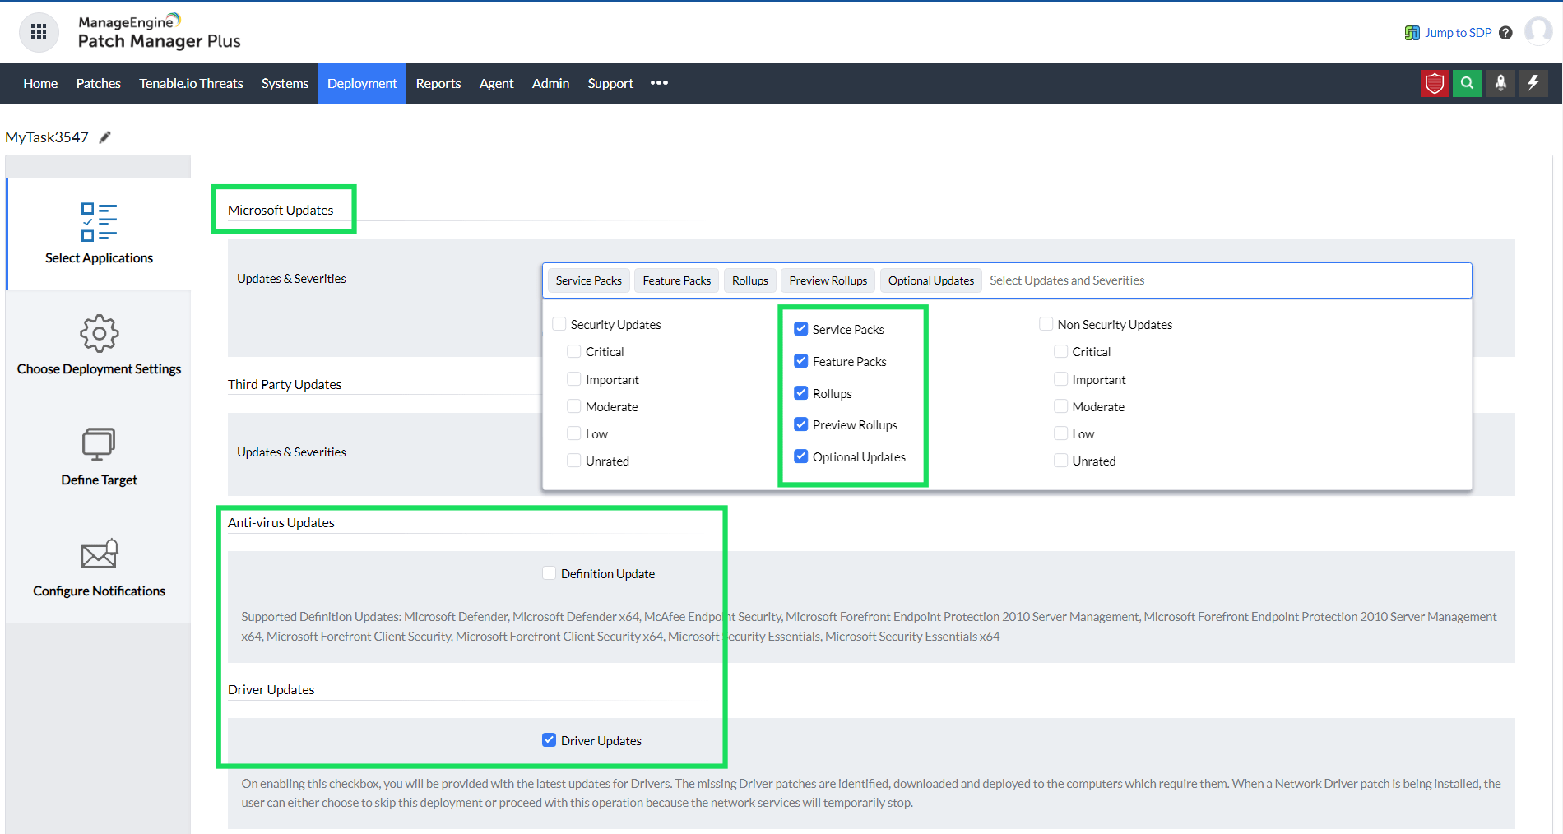
Task: Open Tenable.io Threats tab
Action: tap(191, 83)
